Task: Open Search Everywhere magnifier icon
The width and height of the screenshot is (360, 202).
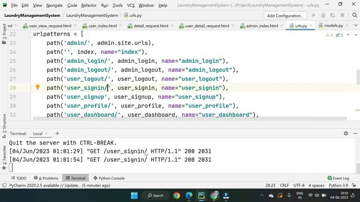Action: click(354, 15)
